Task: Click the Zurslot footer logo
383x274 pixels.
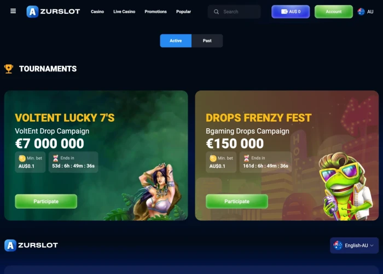Action: point(31,246)
